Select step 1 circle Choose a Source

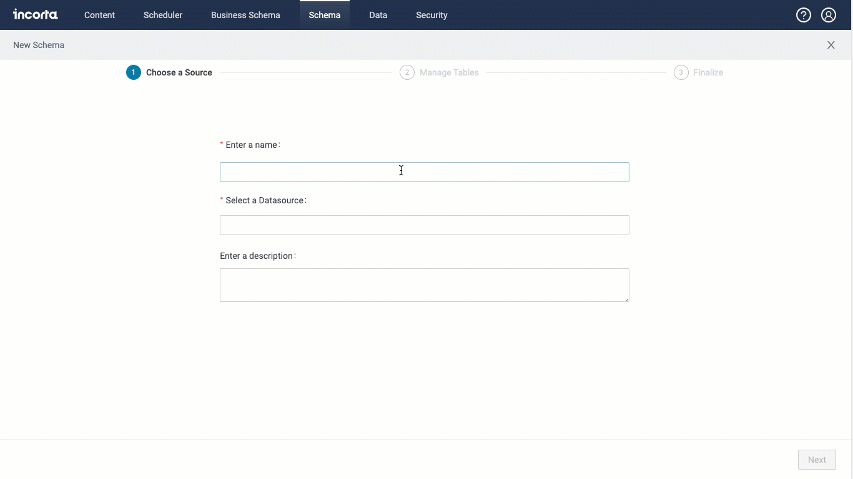(133, 72)
